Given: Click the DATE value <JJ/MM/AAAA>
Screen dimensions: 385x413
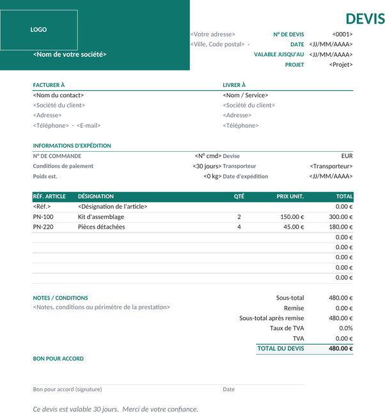Looking at the screenshot, I should (331, 44).
